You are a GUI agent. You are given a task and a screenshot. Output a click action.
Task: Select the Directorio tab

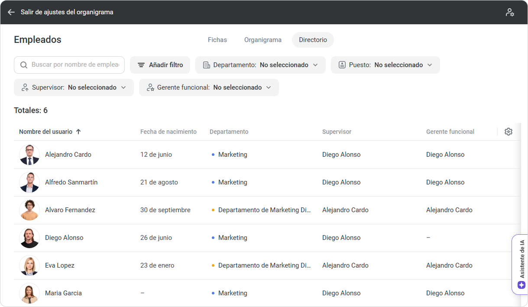point(313,40)
